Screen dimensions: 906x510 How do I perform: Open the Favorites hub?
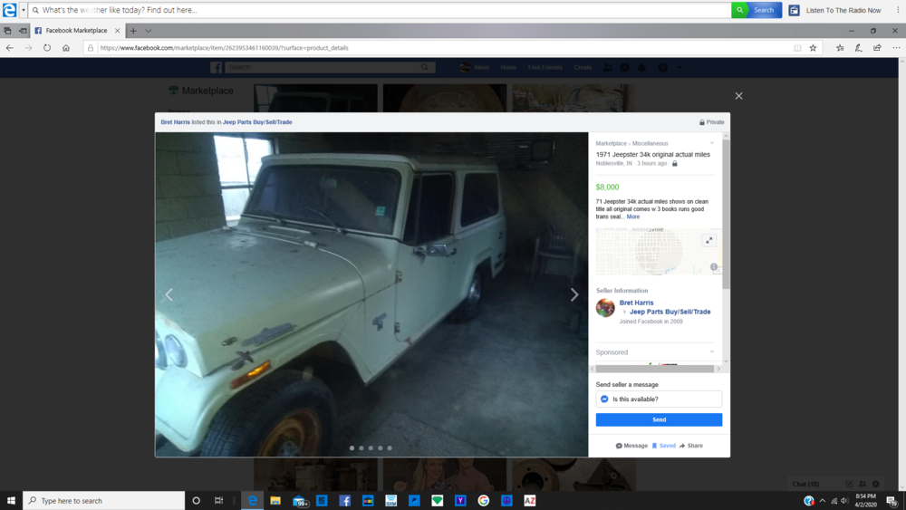tap(840, 48)
